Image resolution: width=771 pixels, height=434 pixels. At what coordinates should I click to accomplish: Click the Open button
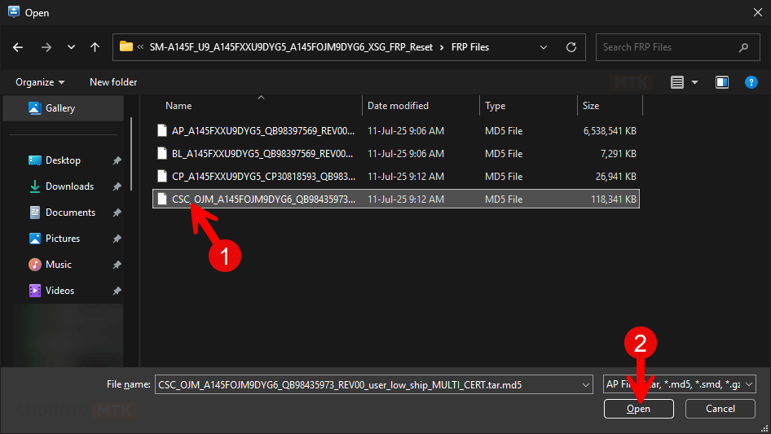click(638, 409)
